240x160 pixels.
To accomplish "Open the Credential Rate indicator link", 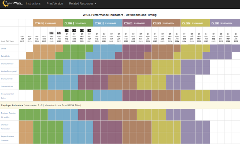I will point(7,86).
